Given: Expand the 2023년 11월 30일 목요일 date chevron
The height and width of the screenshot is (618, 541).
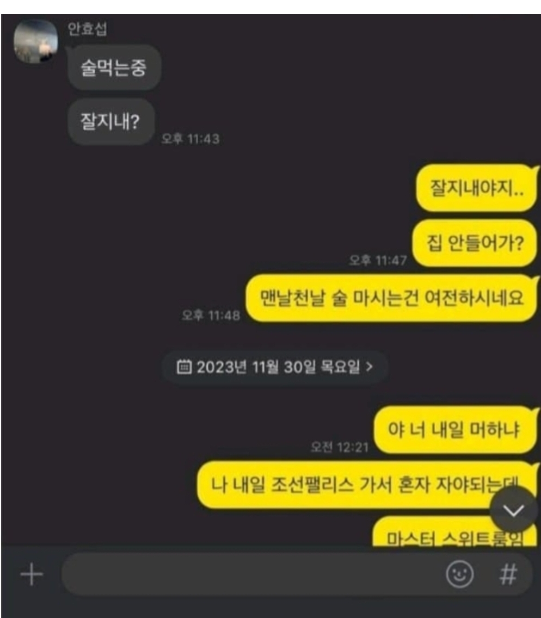Looking at the screenshot, I should click(x=370, y=367).
